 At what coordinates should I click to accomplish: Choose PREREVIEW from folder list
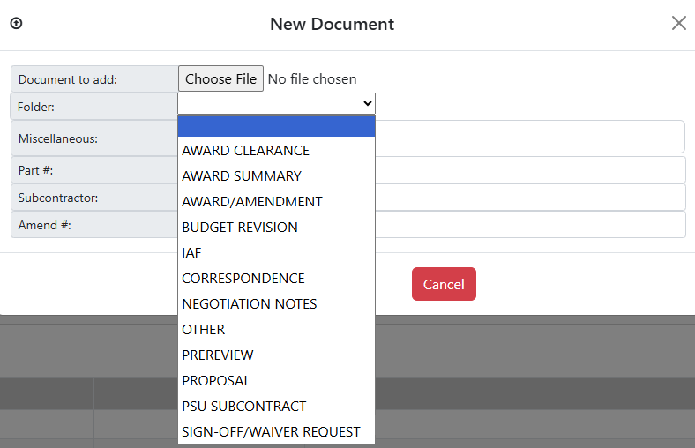coord(277,355)
